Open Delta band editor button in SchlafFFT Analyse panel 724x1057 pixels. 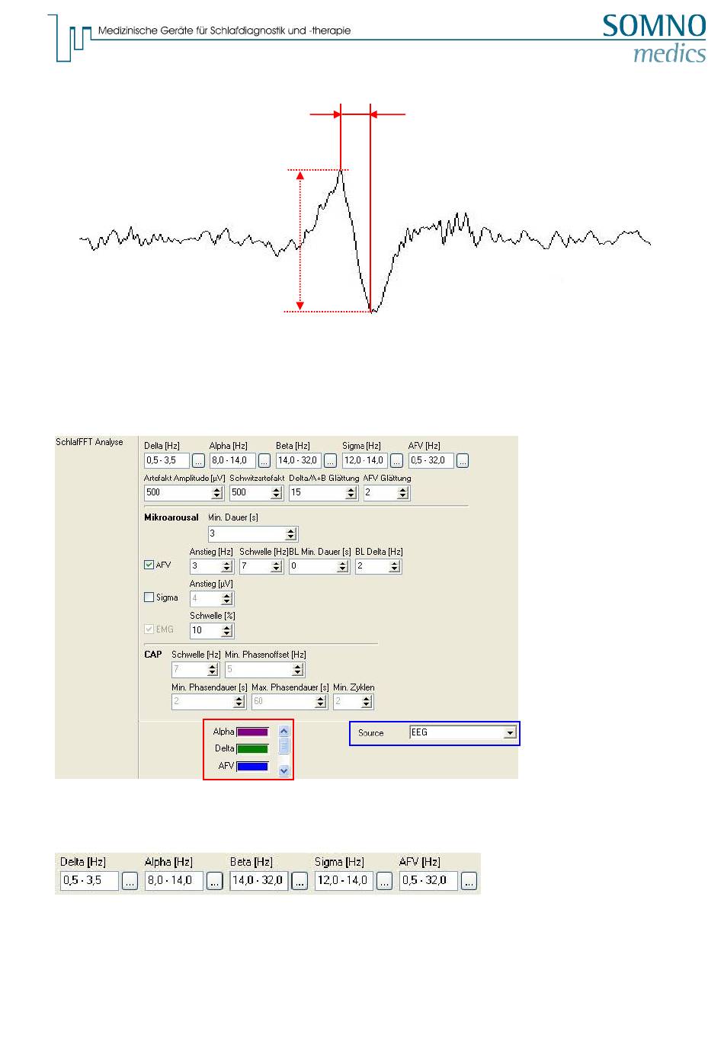tap(198, 460)
